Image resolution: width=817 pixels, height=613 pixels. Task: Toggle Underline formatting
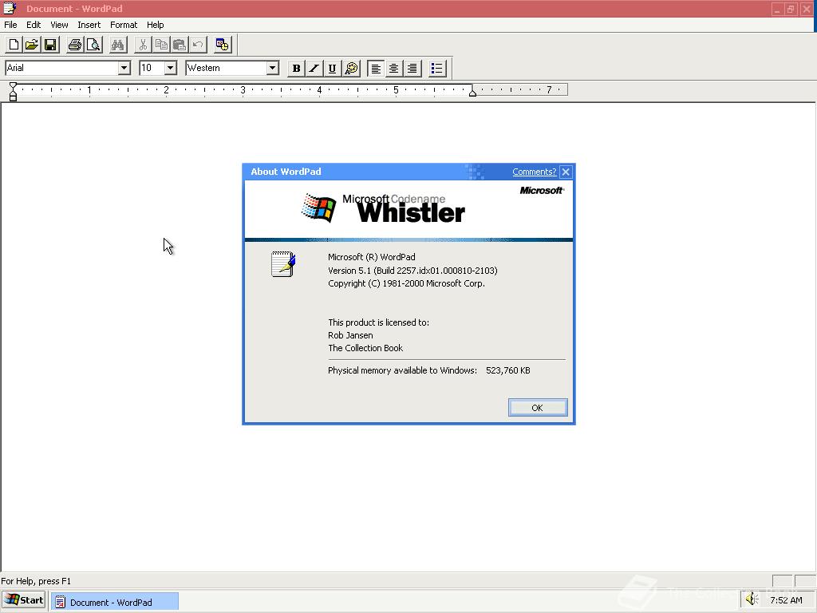pos(333,69)
